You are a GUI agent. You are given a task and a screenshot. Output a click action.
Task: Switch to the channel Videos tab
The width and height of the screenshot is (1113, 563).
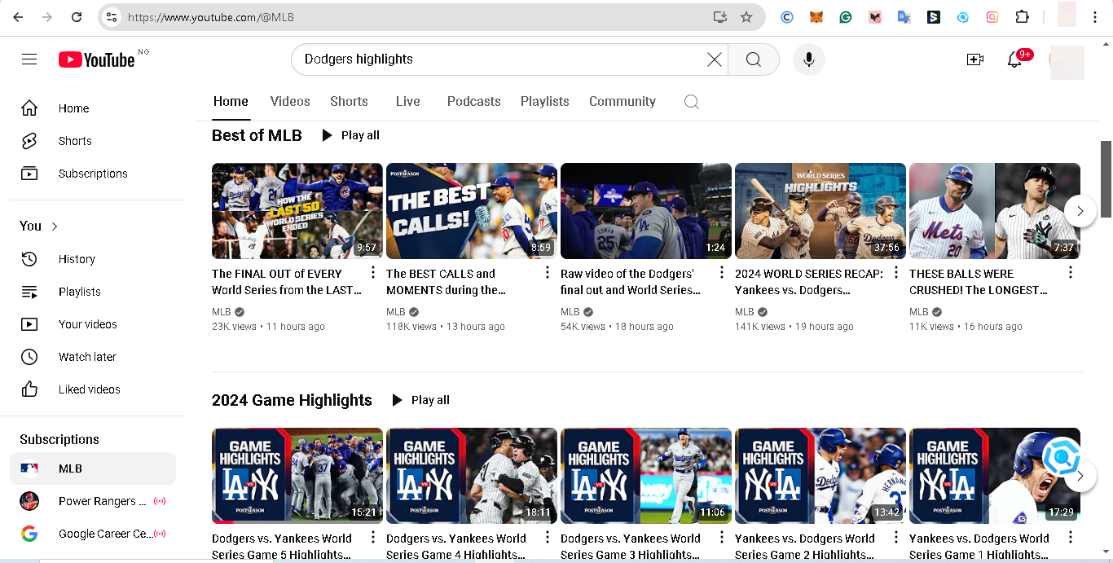coord(290,101)
